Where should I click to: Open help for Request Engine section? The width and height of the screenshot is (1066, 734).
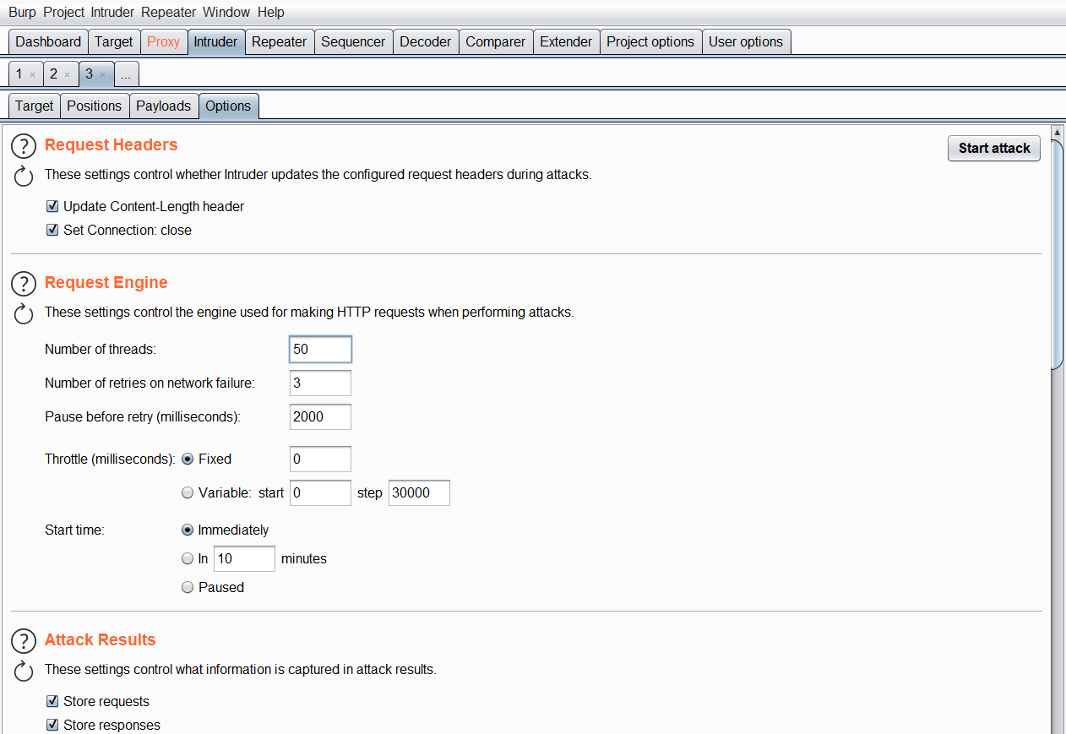pyautogui.click(x=24, y=284)
